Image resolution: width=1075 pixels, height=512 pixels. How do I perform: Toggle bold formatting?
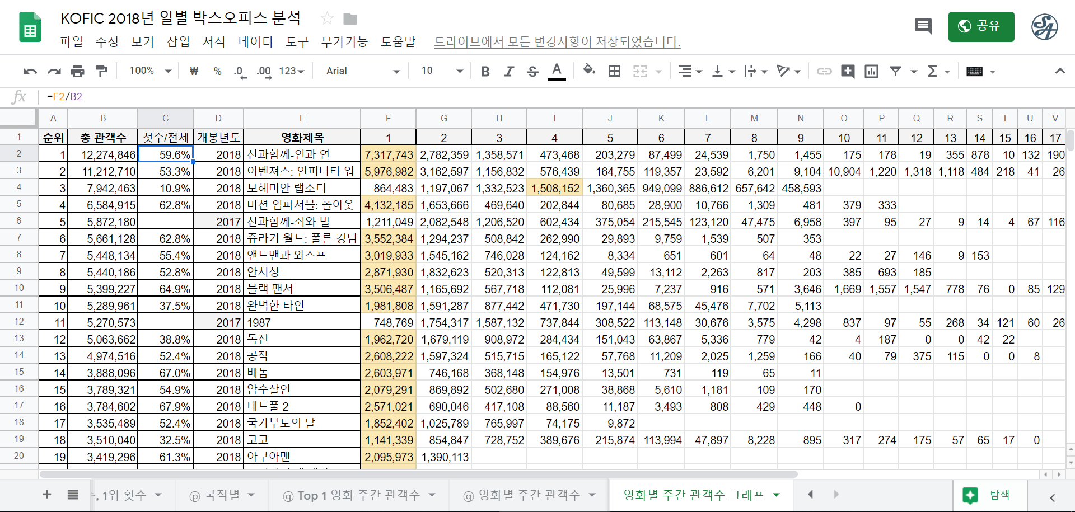pyautogui.click(x=485, y=71)
